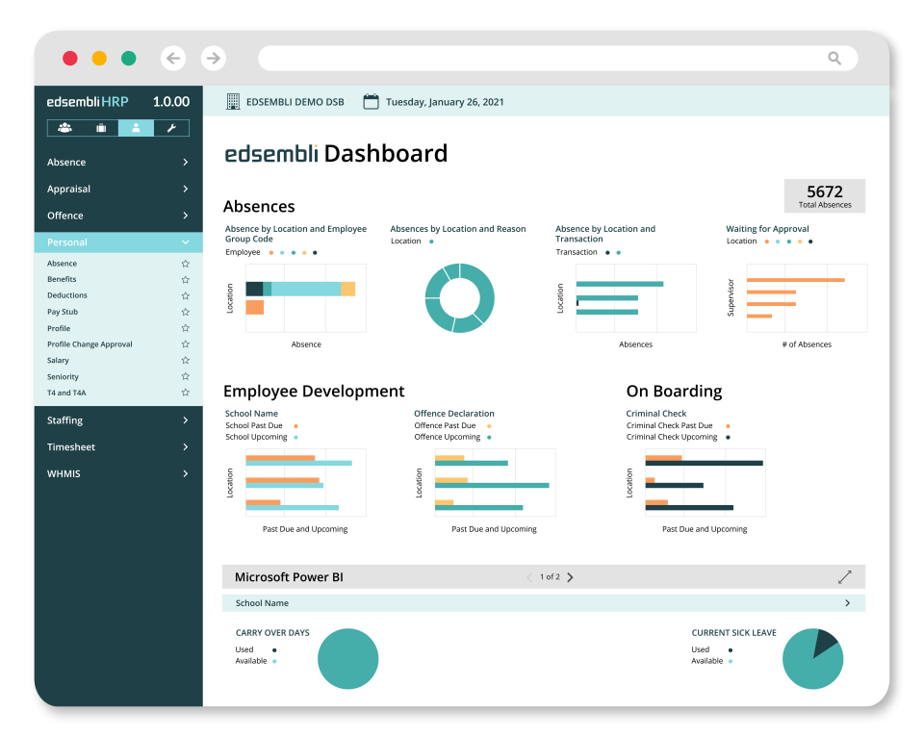Click the building icon beside EDSEMBLI DEMO DSB
The height and width of the screenshot is (737, 924).
[232, 101]
